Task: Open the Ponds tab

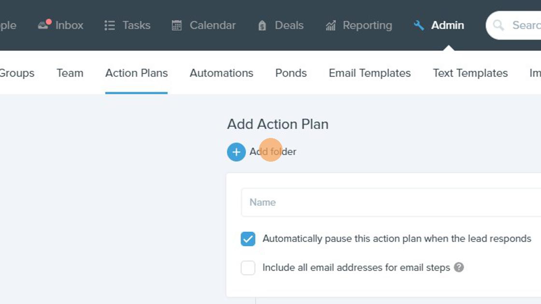Action: [x=291, y=73]
